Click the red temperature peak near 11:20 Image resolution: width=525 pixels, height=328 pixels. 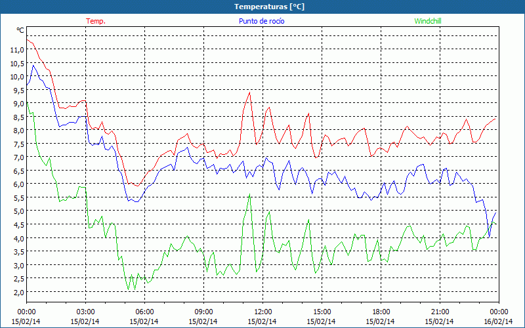click(249, 92)
